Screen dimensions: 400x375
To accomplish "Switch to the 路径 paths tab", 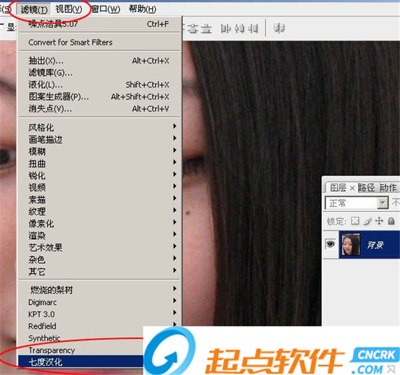I will [x=366, y=187].
